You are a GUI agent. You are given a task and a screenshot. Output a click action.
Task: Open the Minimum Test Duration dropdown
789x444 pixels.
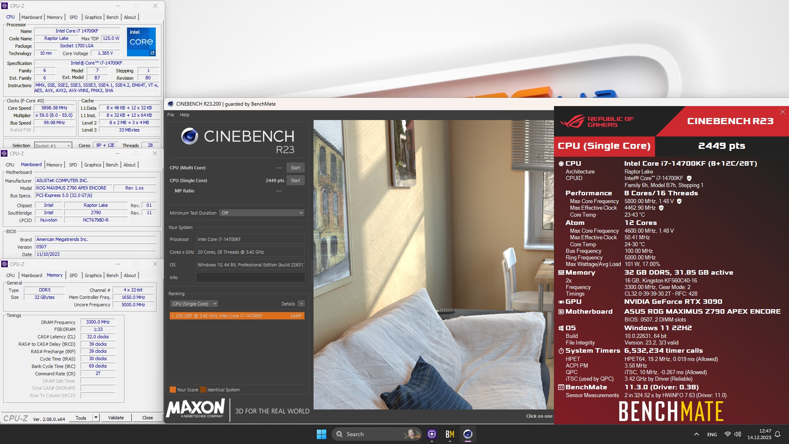pyautogui.click(x=262, y=213)
